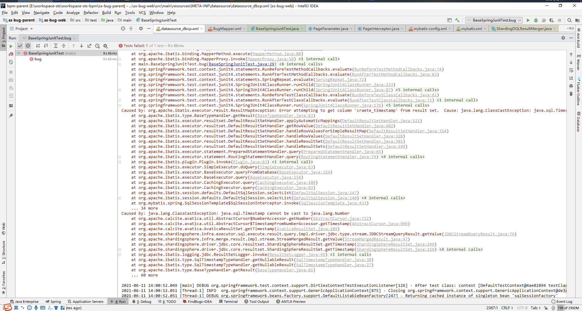
Task: Open the VCS menu
Action: 142,13
